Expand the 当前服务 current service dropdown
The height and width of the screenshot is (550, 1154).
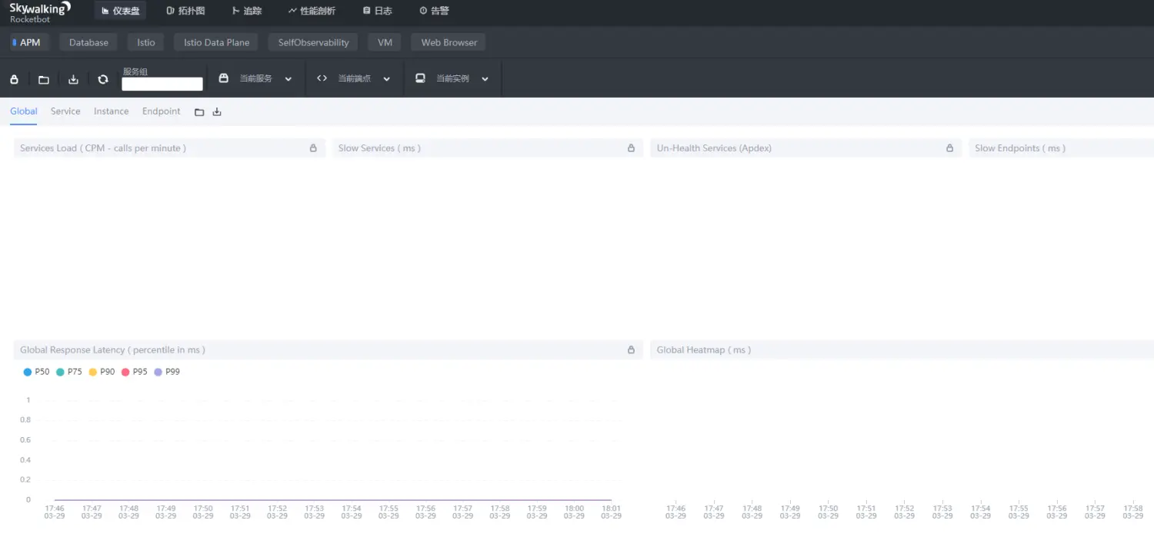click(288, 79)
